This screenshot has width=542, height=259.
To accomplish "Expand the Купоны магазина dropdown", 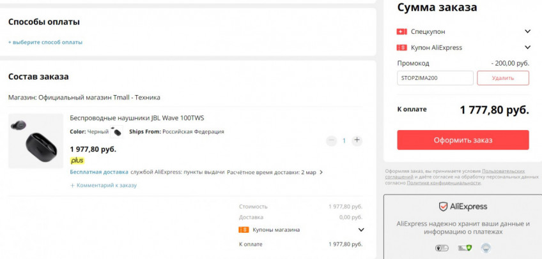I will pyautogui.click(x=361, y=230).
